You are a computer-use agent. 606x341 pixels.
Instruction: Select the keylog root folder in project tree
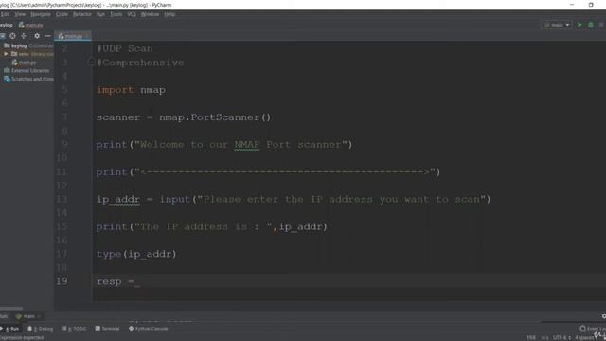pos(19,45)
